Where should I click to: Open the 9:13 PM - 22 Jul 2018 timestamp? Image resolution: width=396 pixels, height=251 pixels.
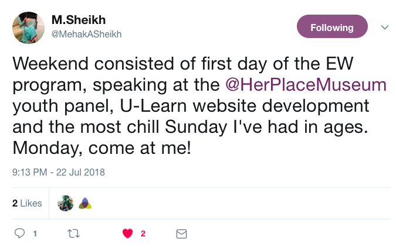(58, 173)
